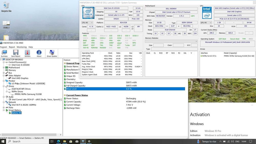The height and width of the screenshot is (144, 256).
Task: Click the Discharge Rate row
Action: pyautogui.click(x=124, y=108)
